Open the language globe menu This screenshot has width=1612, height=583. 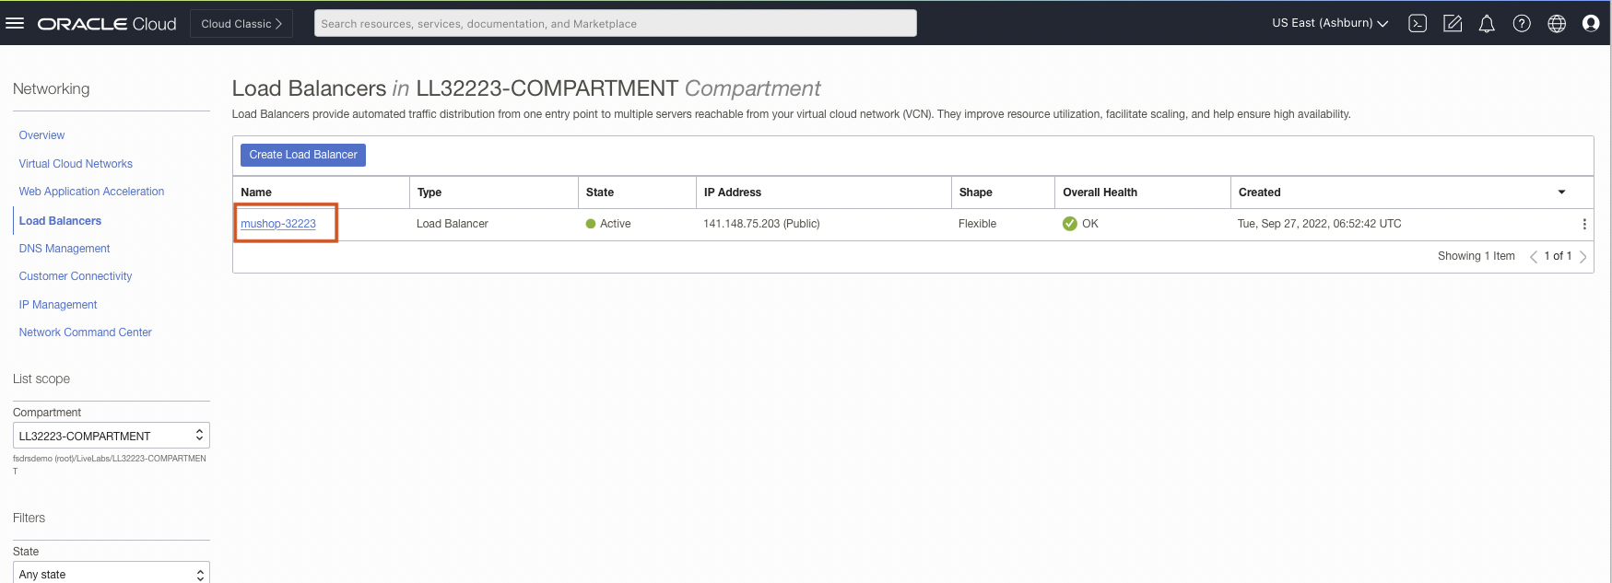coord(1557,24)
